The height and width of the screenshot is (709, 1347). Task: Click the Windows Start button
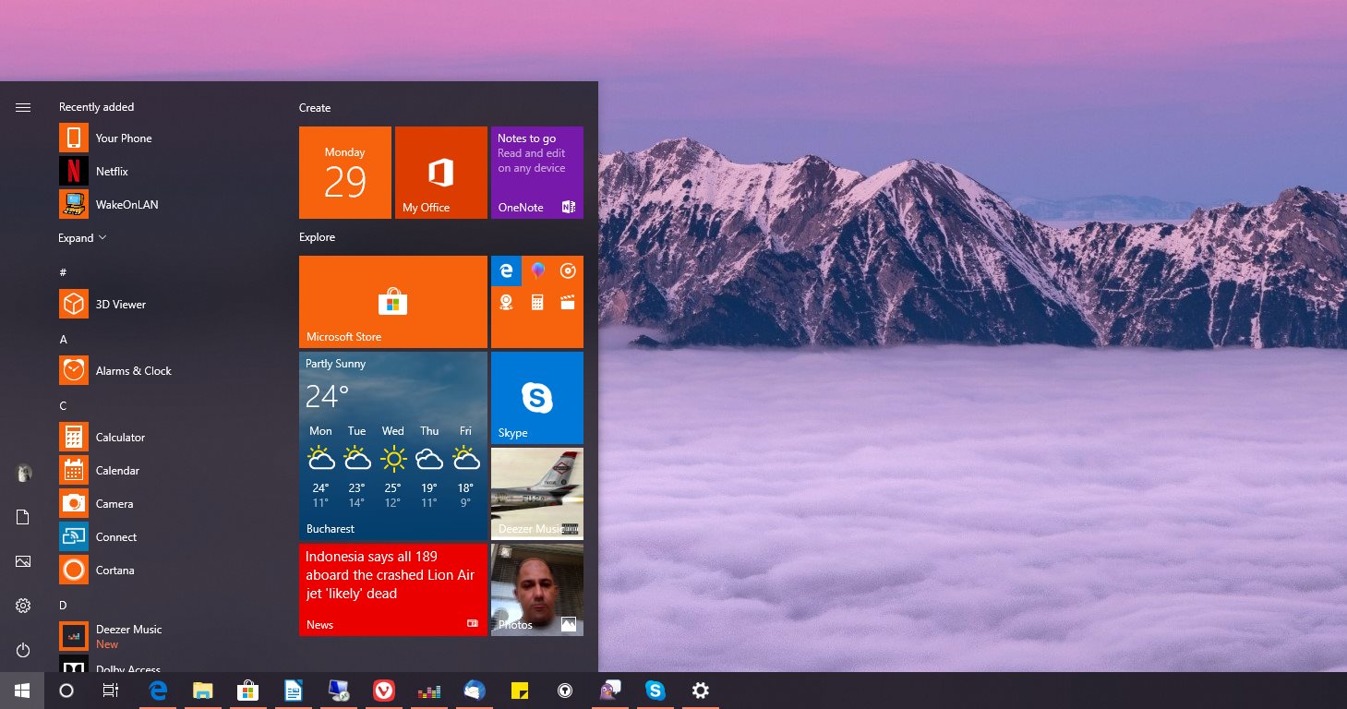pyautogui.click(x=22, y=691)
